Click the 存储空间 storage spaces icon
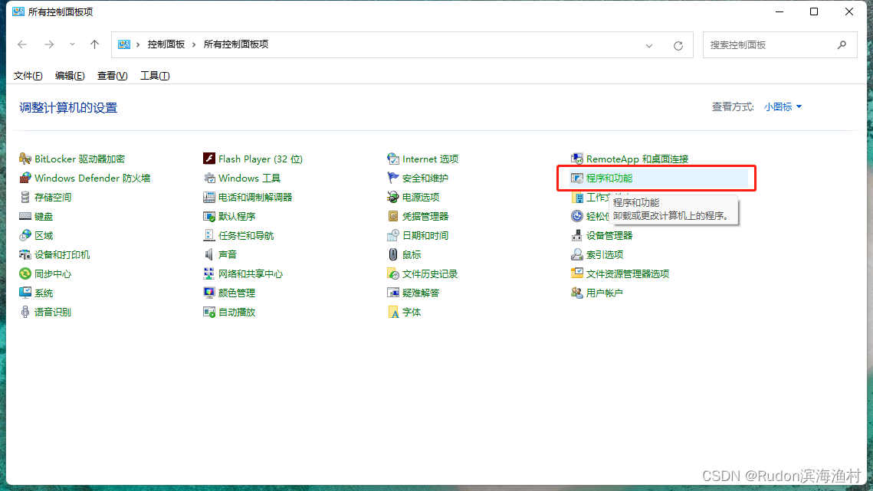 click(25, 197)
